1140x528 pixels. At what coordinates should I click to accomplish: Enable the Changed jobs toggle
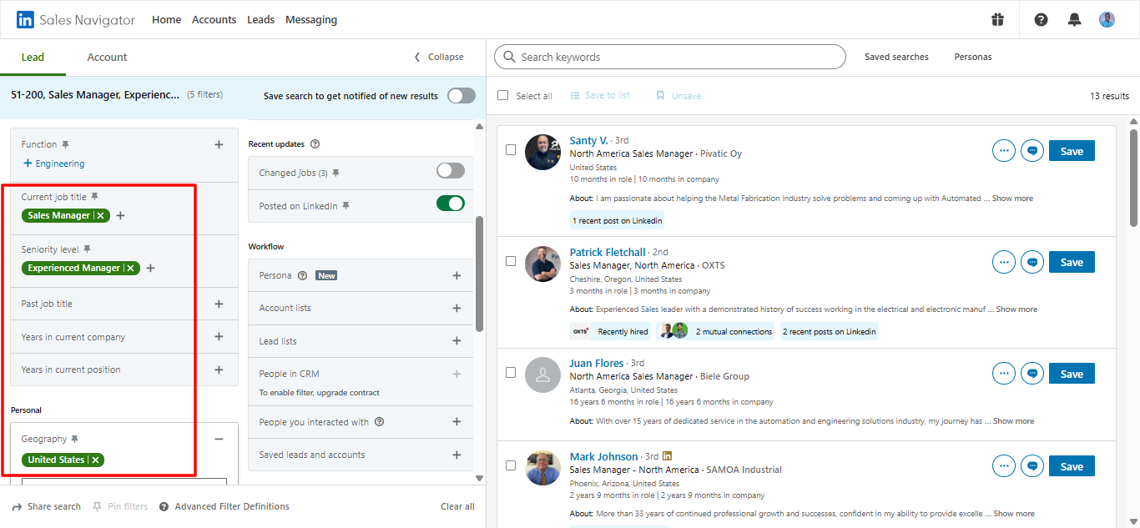click(450, 168)
